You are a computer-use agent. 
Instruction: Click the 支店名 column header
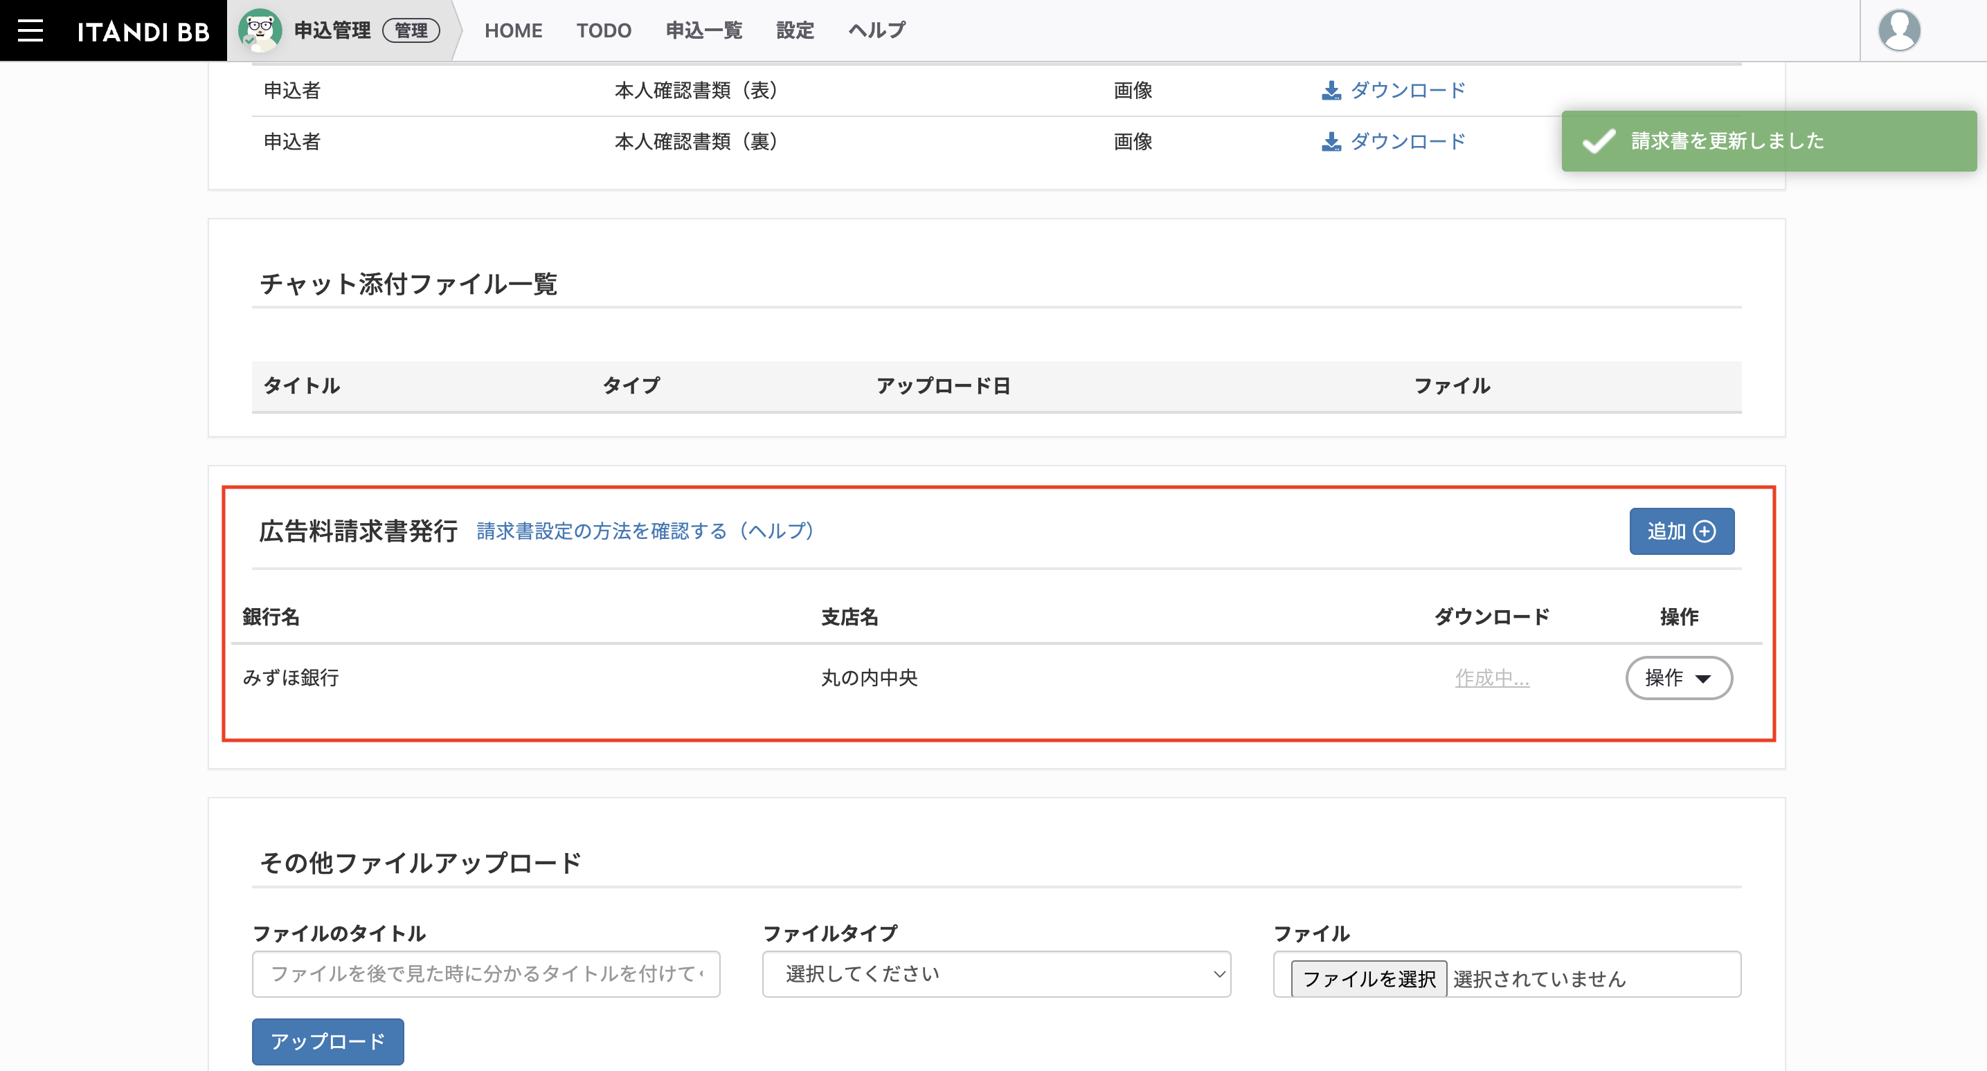point(849,617)
